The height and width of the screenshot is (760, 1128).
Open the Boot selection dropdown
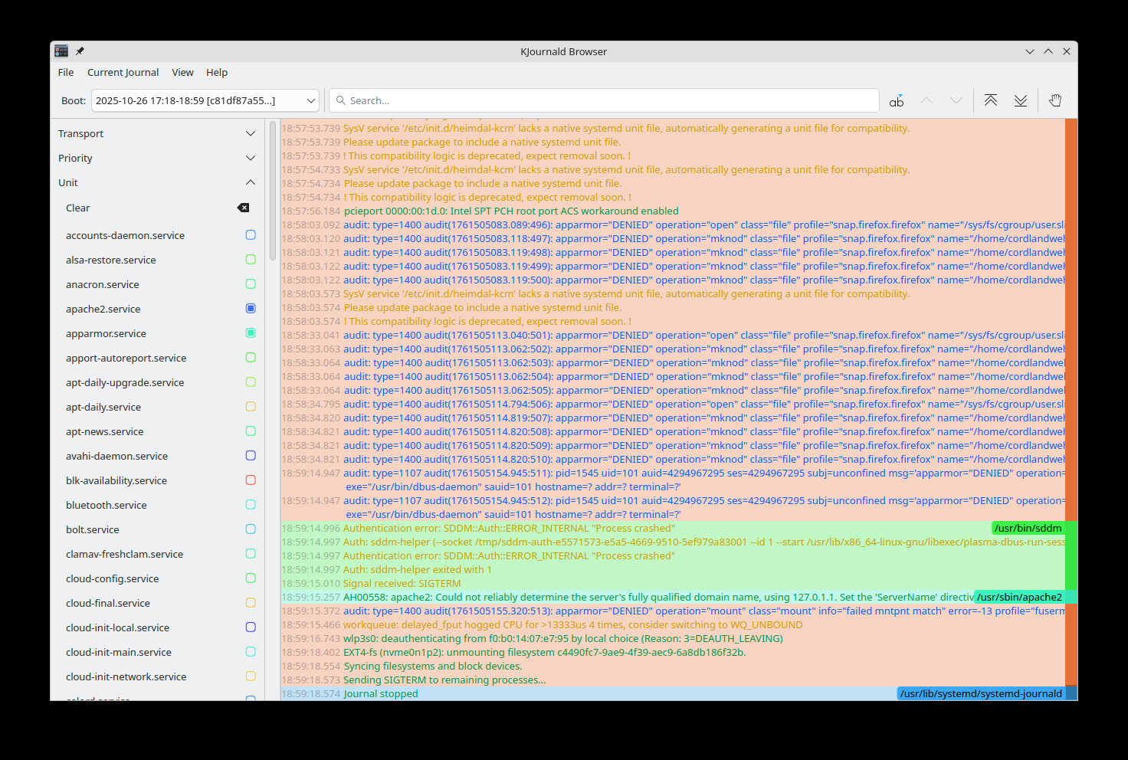[205, 101]
